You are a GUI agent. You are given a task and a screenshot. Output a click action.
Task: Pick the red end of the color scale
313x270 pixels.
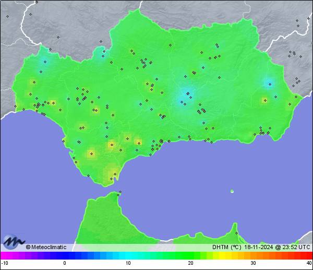(x=309, y=255)
